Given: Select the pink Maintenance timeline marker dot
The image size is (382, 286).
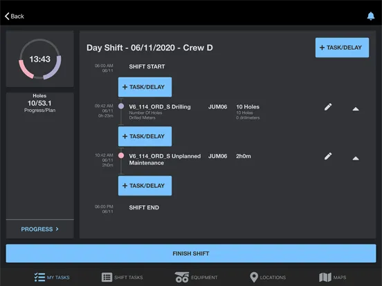Looking at the screenshot, I should coord(121,155).
